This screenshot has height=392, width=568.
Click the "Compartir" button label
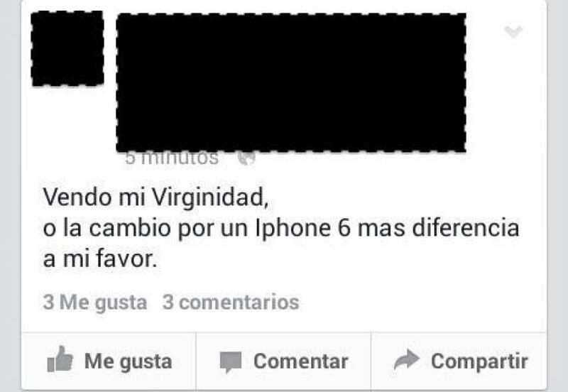[x=479, y=362]
